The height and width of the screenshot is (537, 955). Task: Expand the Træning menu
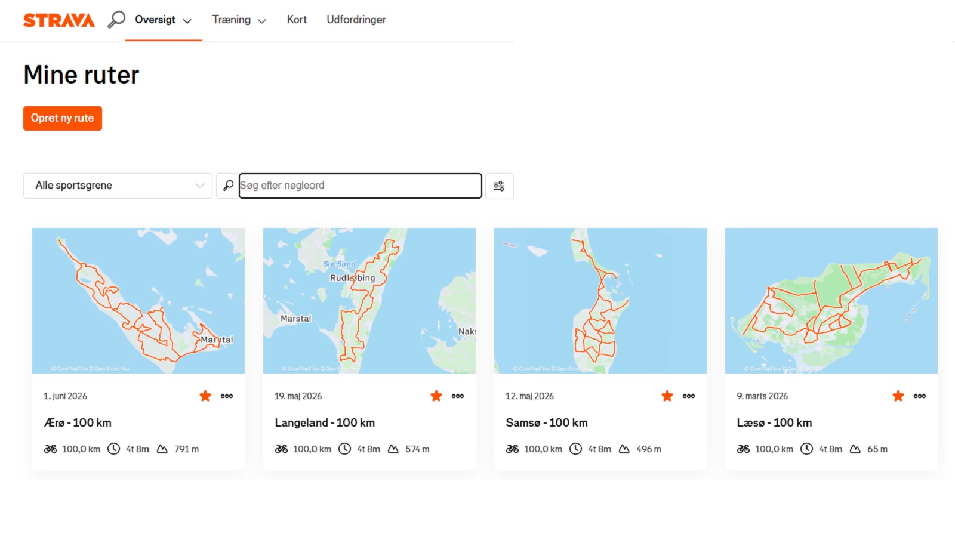click(239, 20)
